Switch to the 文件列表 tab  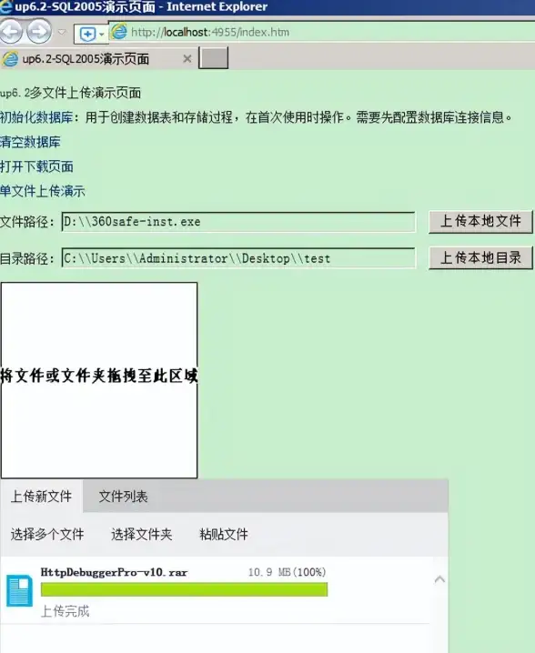click(x=123, y=496)
